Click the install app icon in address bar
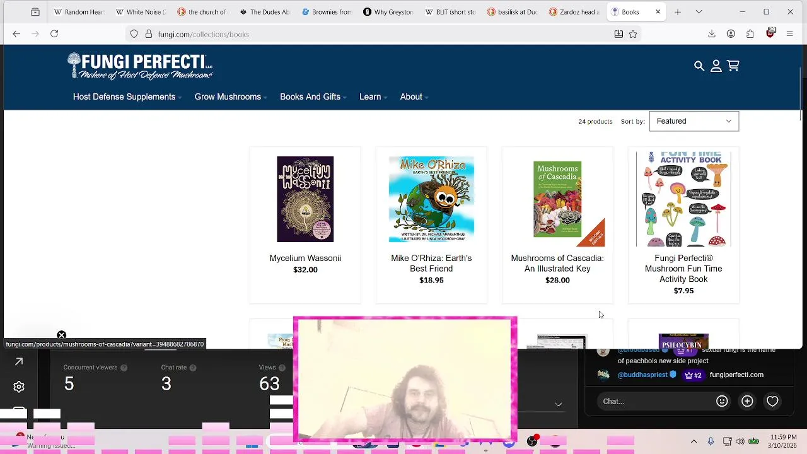 click(618, 34)
